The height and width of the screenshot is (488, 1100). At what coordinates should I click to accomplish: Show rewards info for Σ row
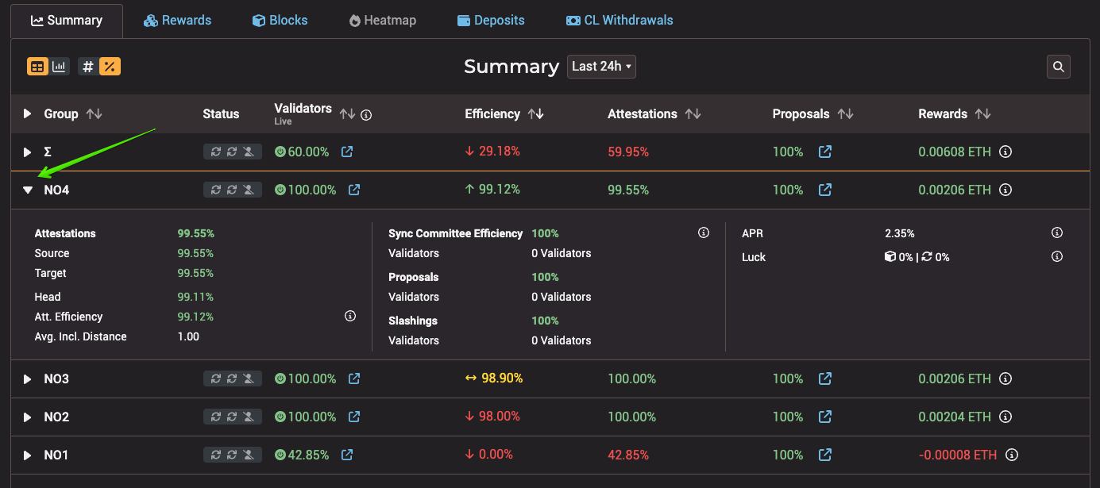pos(1005,152)
